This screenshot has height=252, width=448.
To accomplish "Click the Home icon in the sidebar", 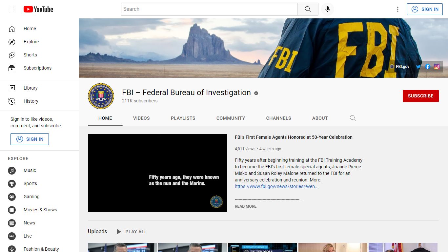I will pos(12,29).
